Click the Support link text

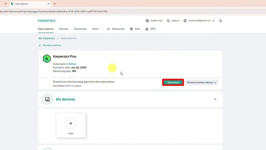pyautogui.click(x=175, y=21)
